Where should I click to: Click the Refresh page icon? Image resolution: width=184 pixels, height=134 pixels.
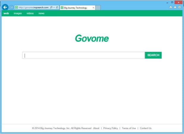coord(57,7)
